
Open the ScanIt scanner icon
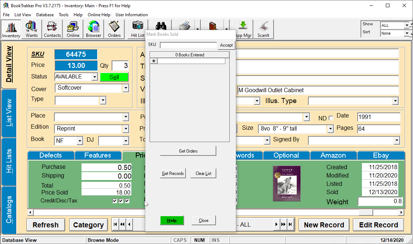click(x=263, y=29)
